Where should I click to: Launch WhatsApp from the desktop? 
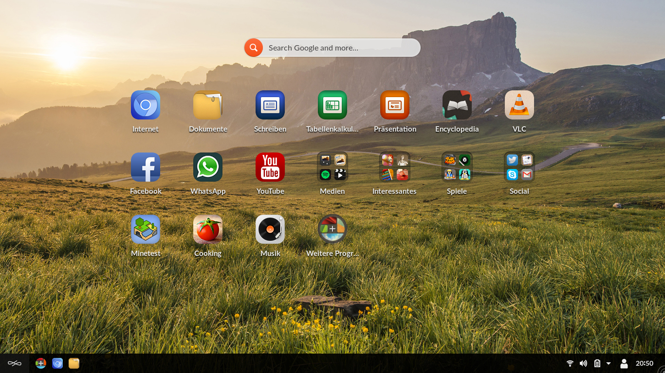(x=208, y=167)
